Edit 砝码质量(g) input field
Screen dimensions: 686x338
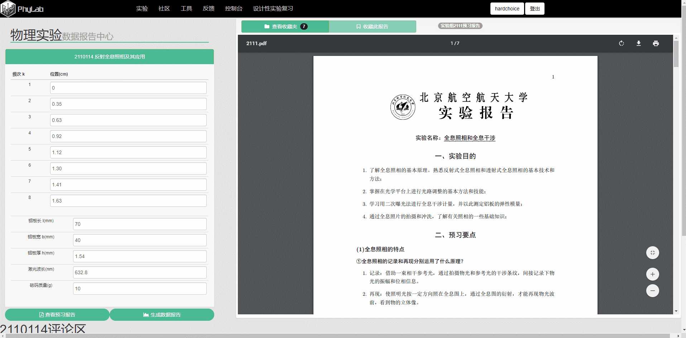pyautogui.click(x=140, y=289)
